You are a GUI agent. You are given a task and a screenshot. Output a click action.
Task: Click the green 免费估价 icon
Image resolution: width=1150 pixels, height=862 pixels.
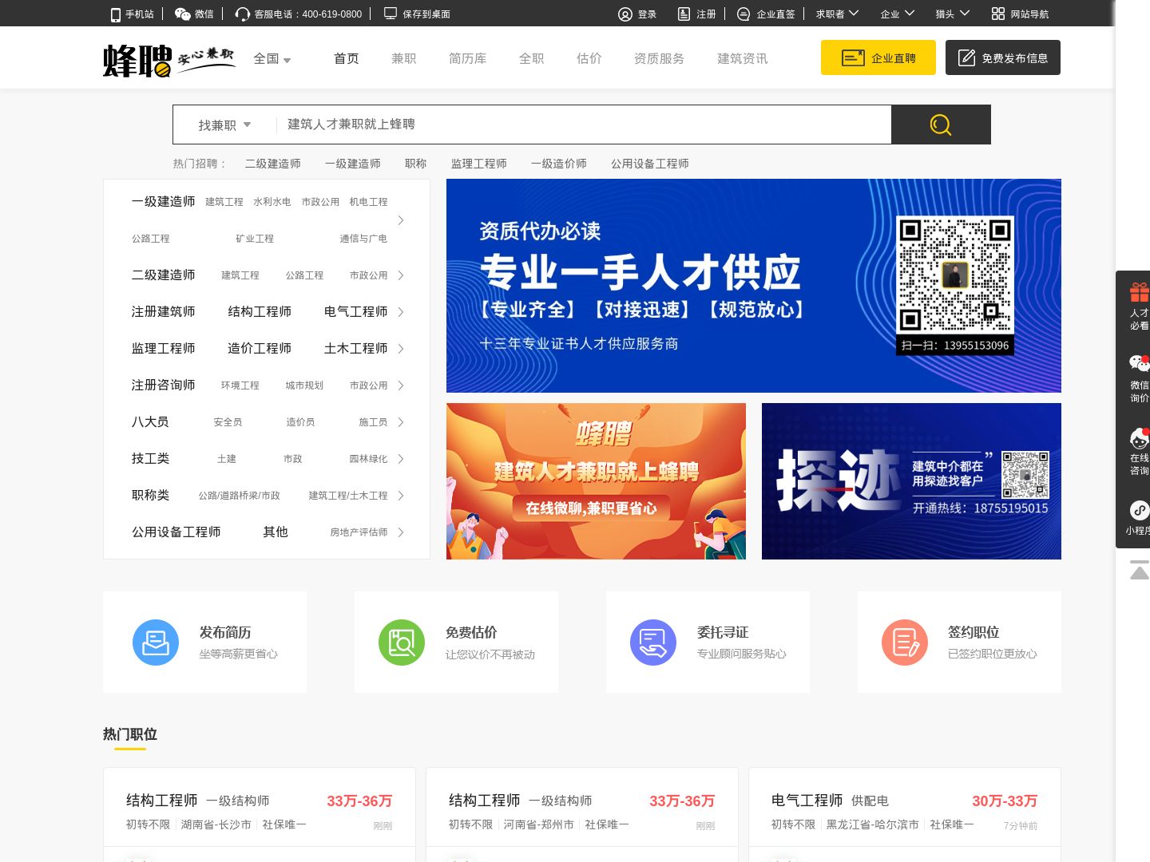[401, 643]
